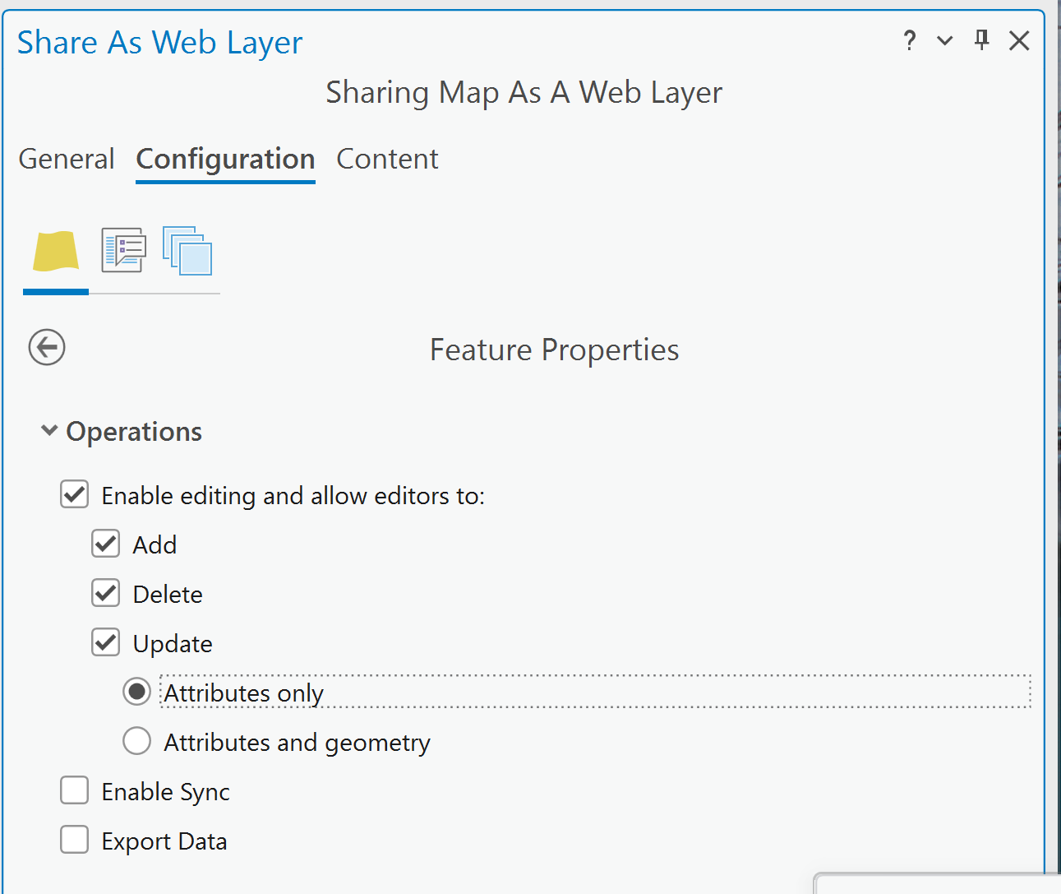The image size is (1061, 894).
Task: Switch to the Content tab
Action: point(387,159)
